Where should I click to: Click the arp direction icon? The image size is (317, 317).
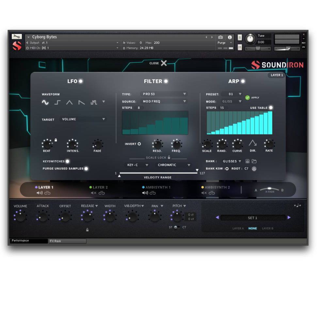pyautogui.click(x=253, y=143)
